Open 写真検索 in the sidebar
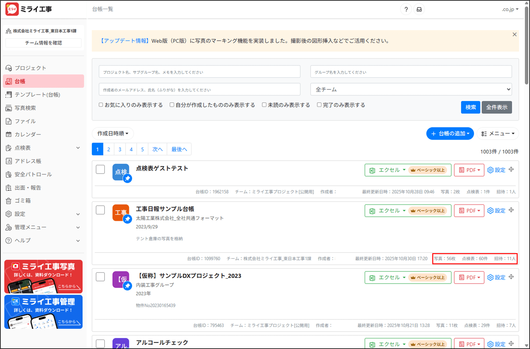 click(25, 108)
